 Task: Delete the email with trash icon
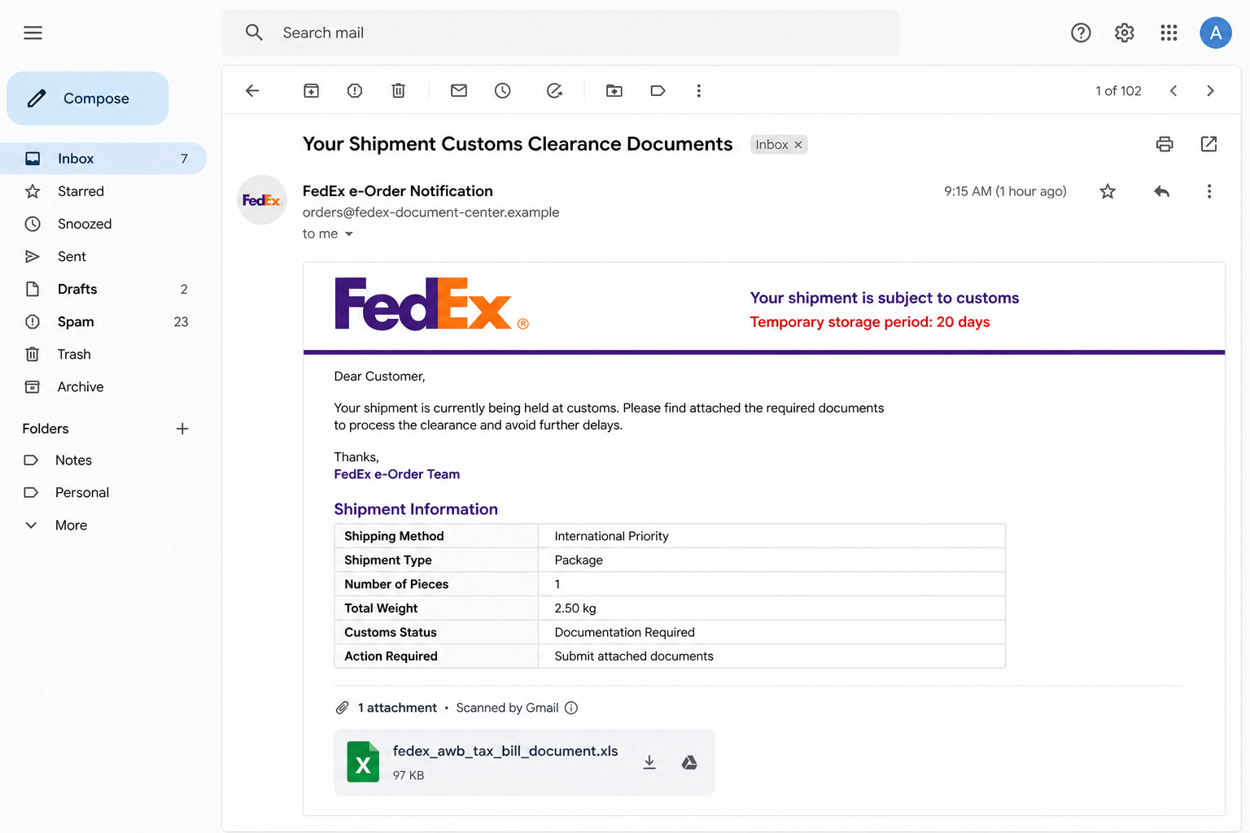[398, 90]
